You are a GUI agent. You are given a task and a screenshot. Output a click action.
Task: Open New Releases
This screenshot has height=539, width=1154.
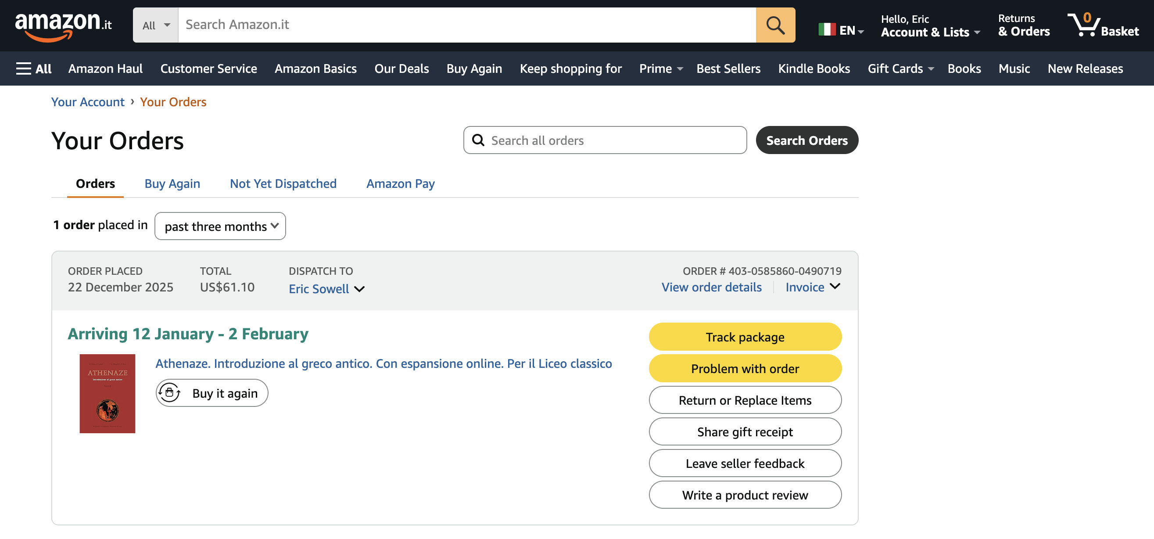[1085, 68]
